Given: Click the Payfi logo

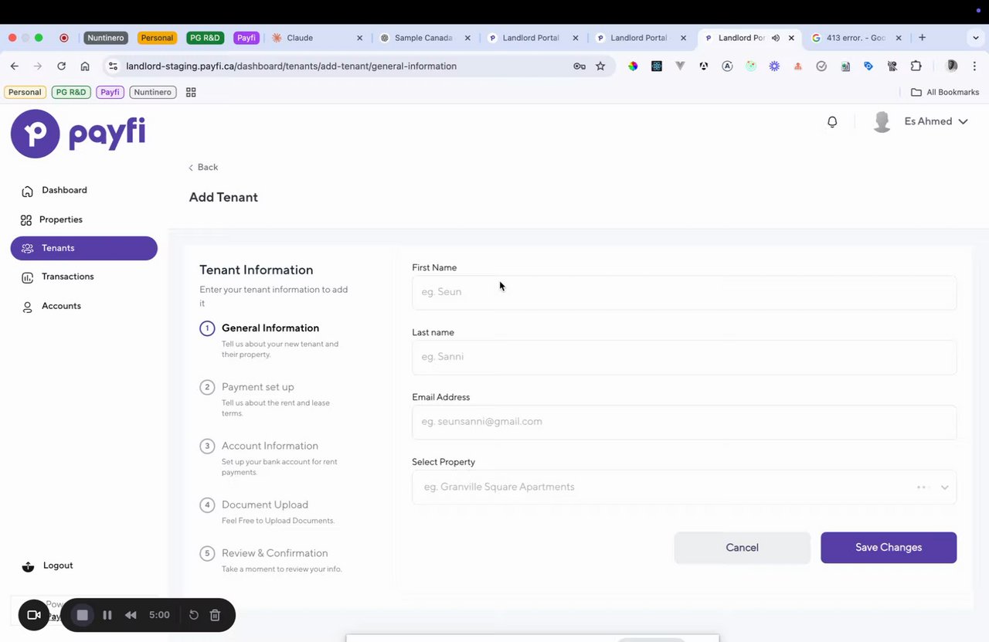Looking at the screenshot, I should tap(78, 134).
